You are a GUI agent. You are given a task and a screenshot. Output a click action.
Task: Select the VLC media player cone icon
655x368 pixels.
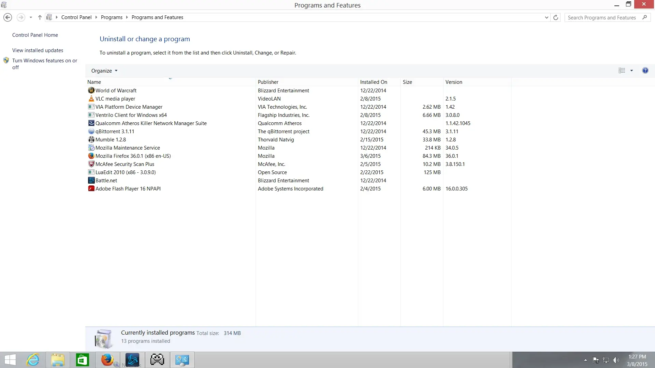[91, 99]
